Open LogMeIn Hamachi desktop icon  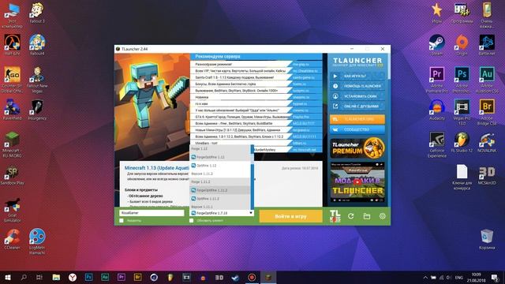(x=37, y=242)
